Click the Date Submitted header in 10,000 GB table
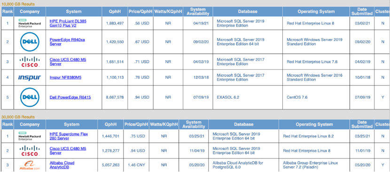This screenshot has height=172, width=390. point(362,11)
